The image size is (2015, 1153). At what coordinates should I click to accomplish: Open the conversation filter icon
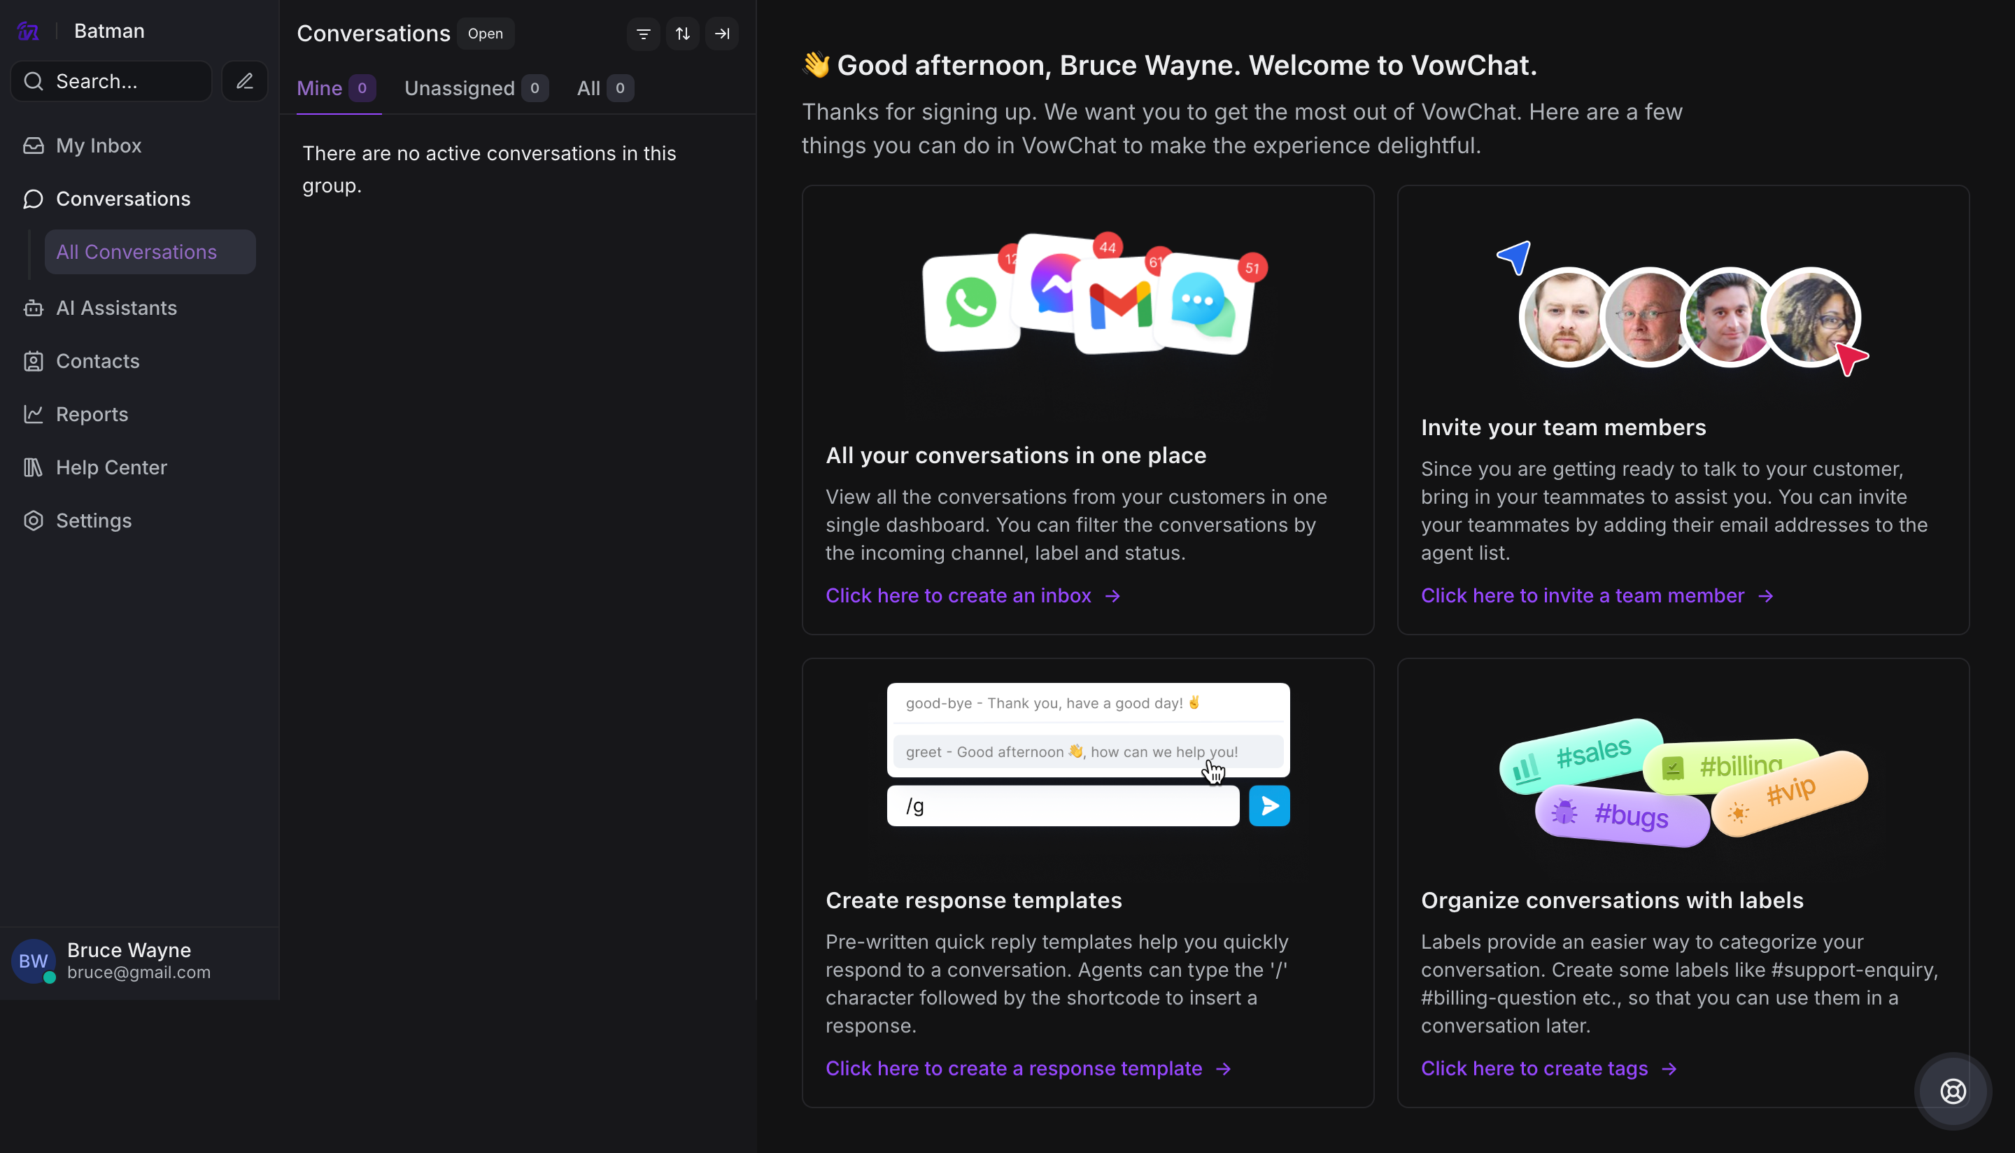[x=643, y=34]
